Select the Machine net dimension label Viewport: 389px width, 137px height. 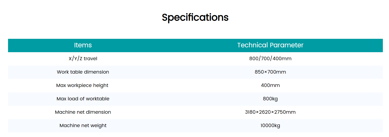tap(83, 112)
